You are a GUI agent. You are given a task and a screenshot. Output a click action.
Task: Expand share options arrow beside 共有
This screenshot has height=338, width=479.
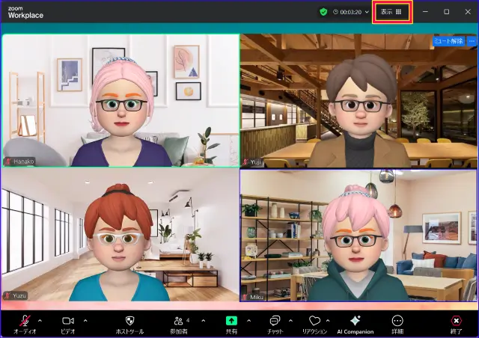coord(249,319)
